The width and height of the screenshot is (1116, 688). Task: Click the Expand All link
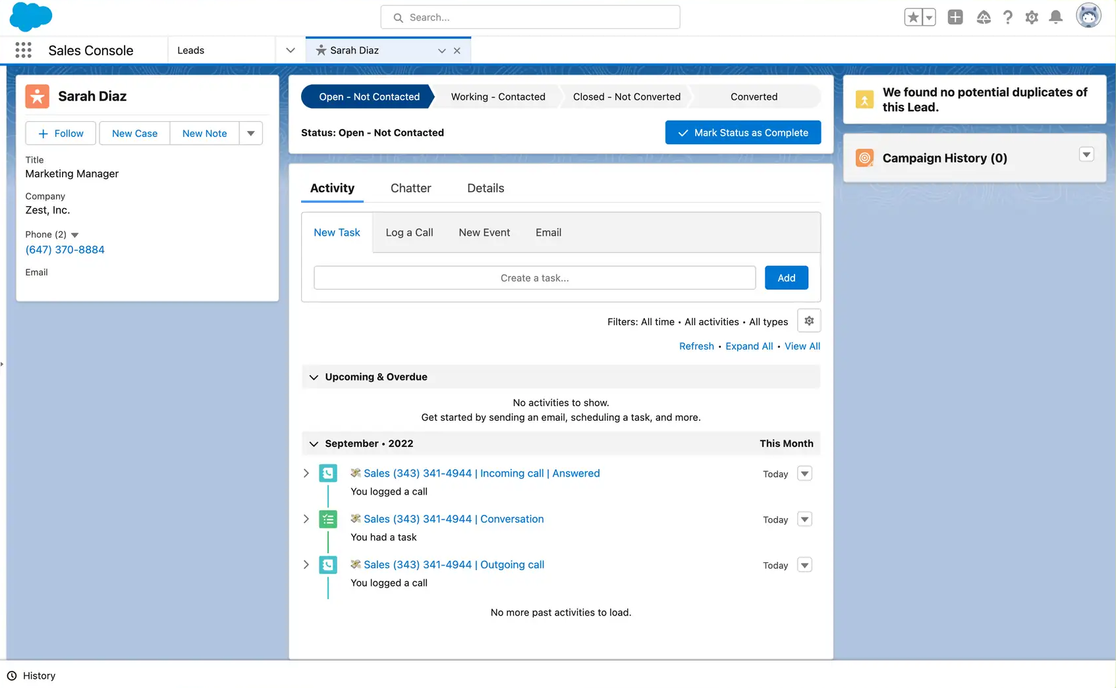tap(749, 346)
